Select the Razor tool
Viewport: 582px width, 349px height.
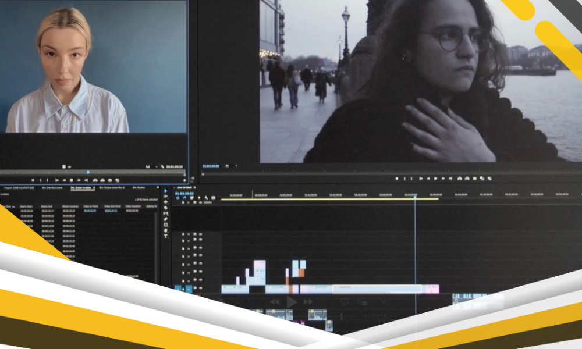[x=165, y=209]
